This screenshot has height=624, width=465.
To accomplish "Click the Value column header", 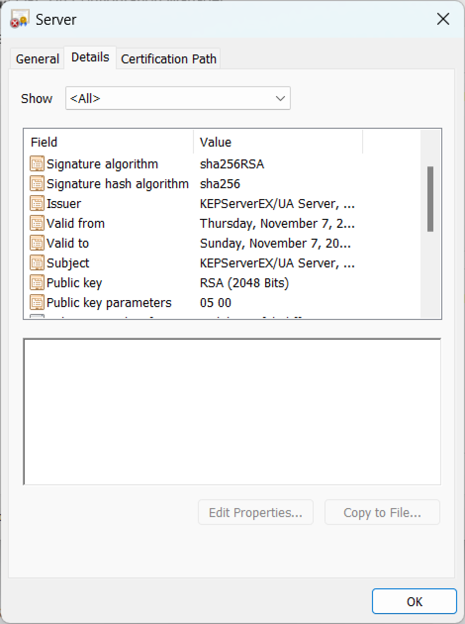I will pyautogui.click(x=277, y=142).
